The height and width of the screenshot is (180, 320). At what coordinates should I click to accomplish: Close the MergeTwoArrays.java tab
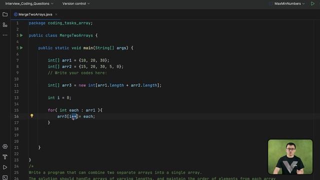click(x=56, y=14)
